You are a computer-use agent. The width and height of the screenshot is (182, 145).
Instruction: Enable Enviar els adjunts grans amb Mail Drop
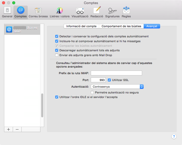[57, 55]
